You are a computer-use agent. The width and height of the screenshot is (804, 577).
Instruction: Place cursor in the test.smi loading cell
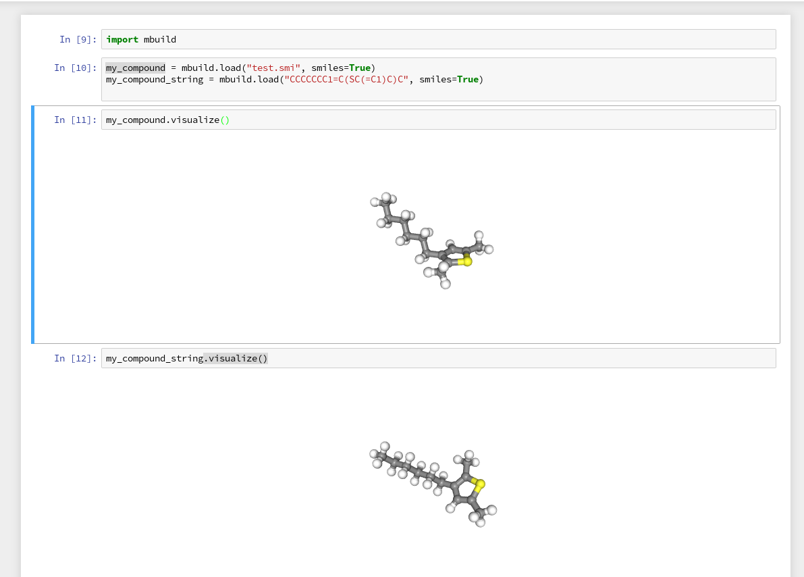[x=473, y=73]
